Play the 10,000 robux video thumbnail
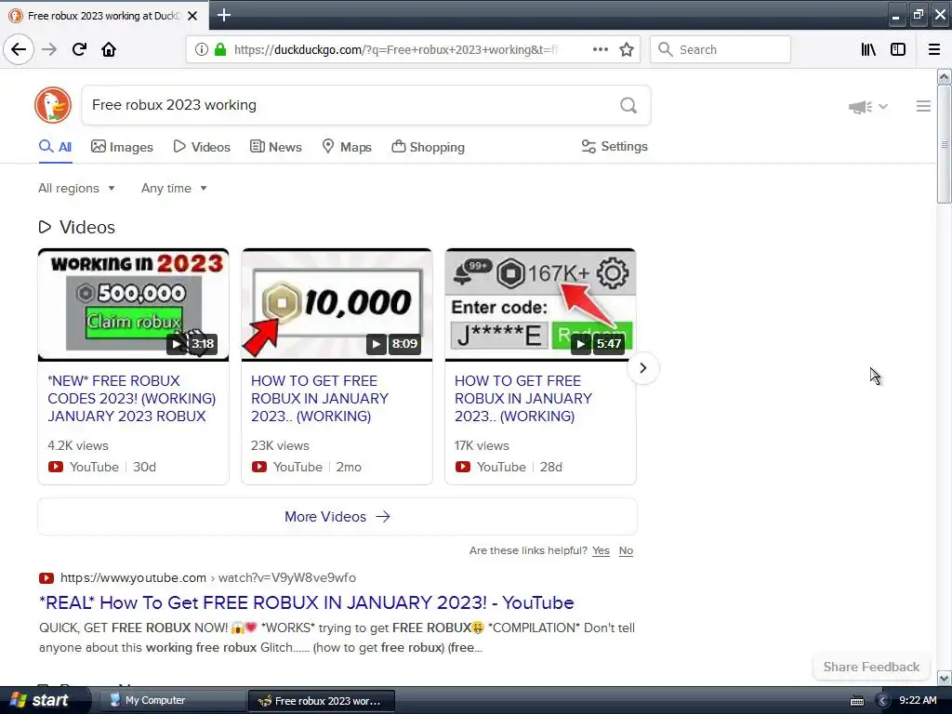The height and width of the screenshot is (714, 952). (x=337, y=304)
